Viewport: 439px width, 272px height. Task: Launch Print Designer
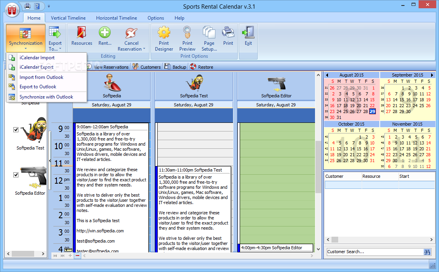coord(164,38)
